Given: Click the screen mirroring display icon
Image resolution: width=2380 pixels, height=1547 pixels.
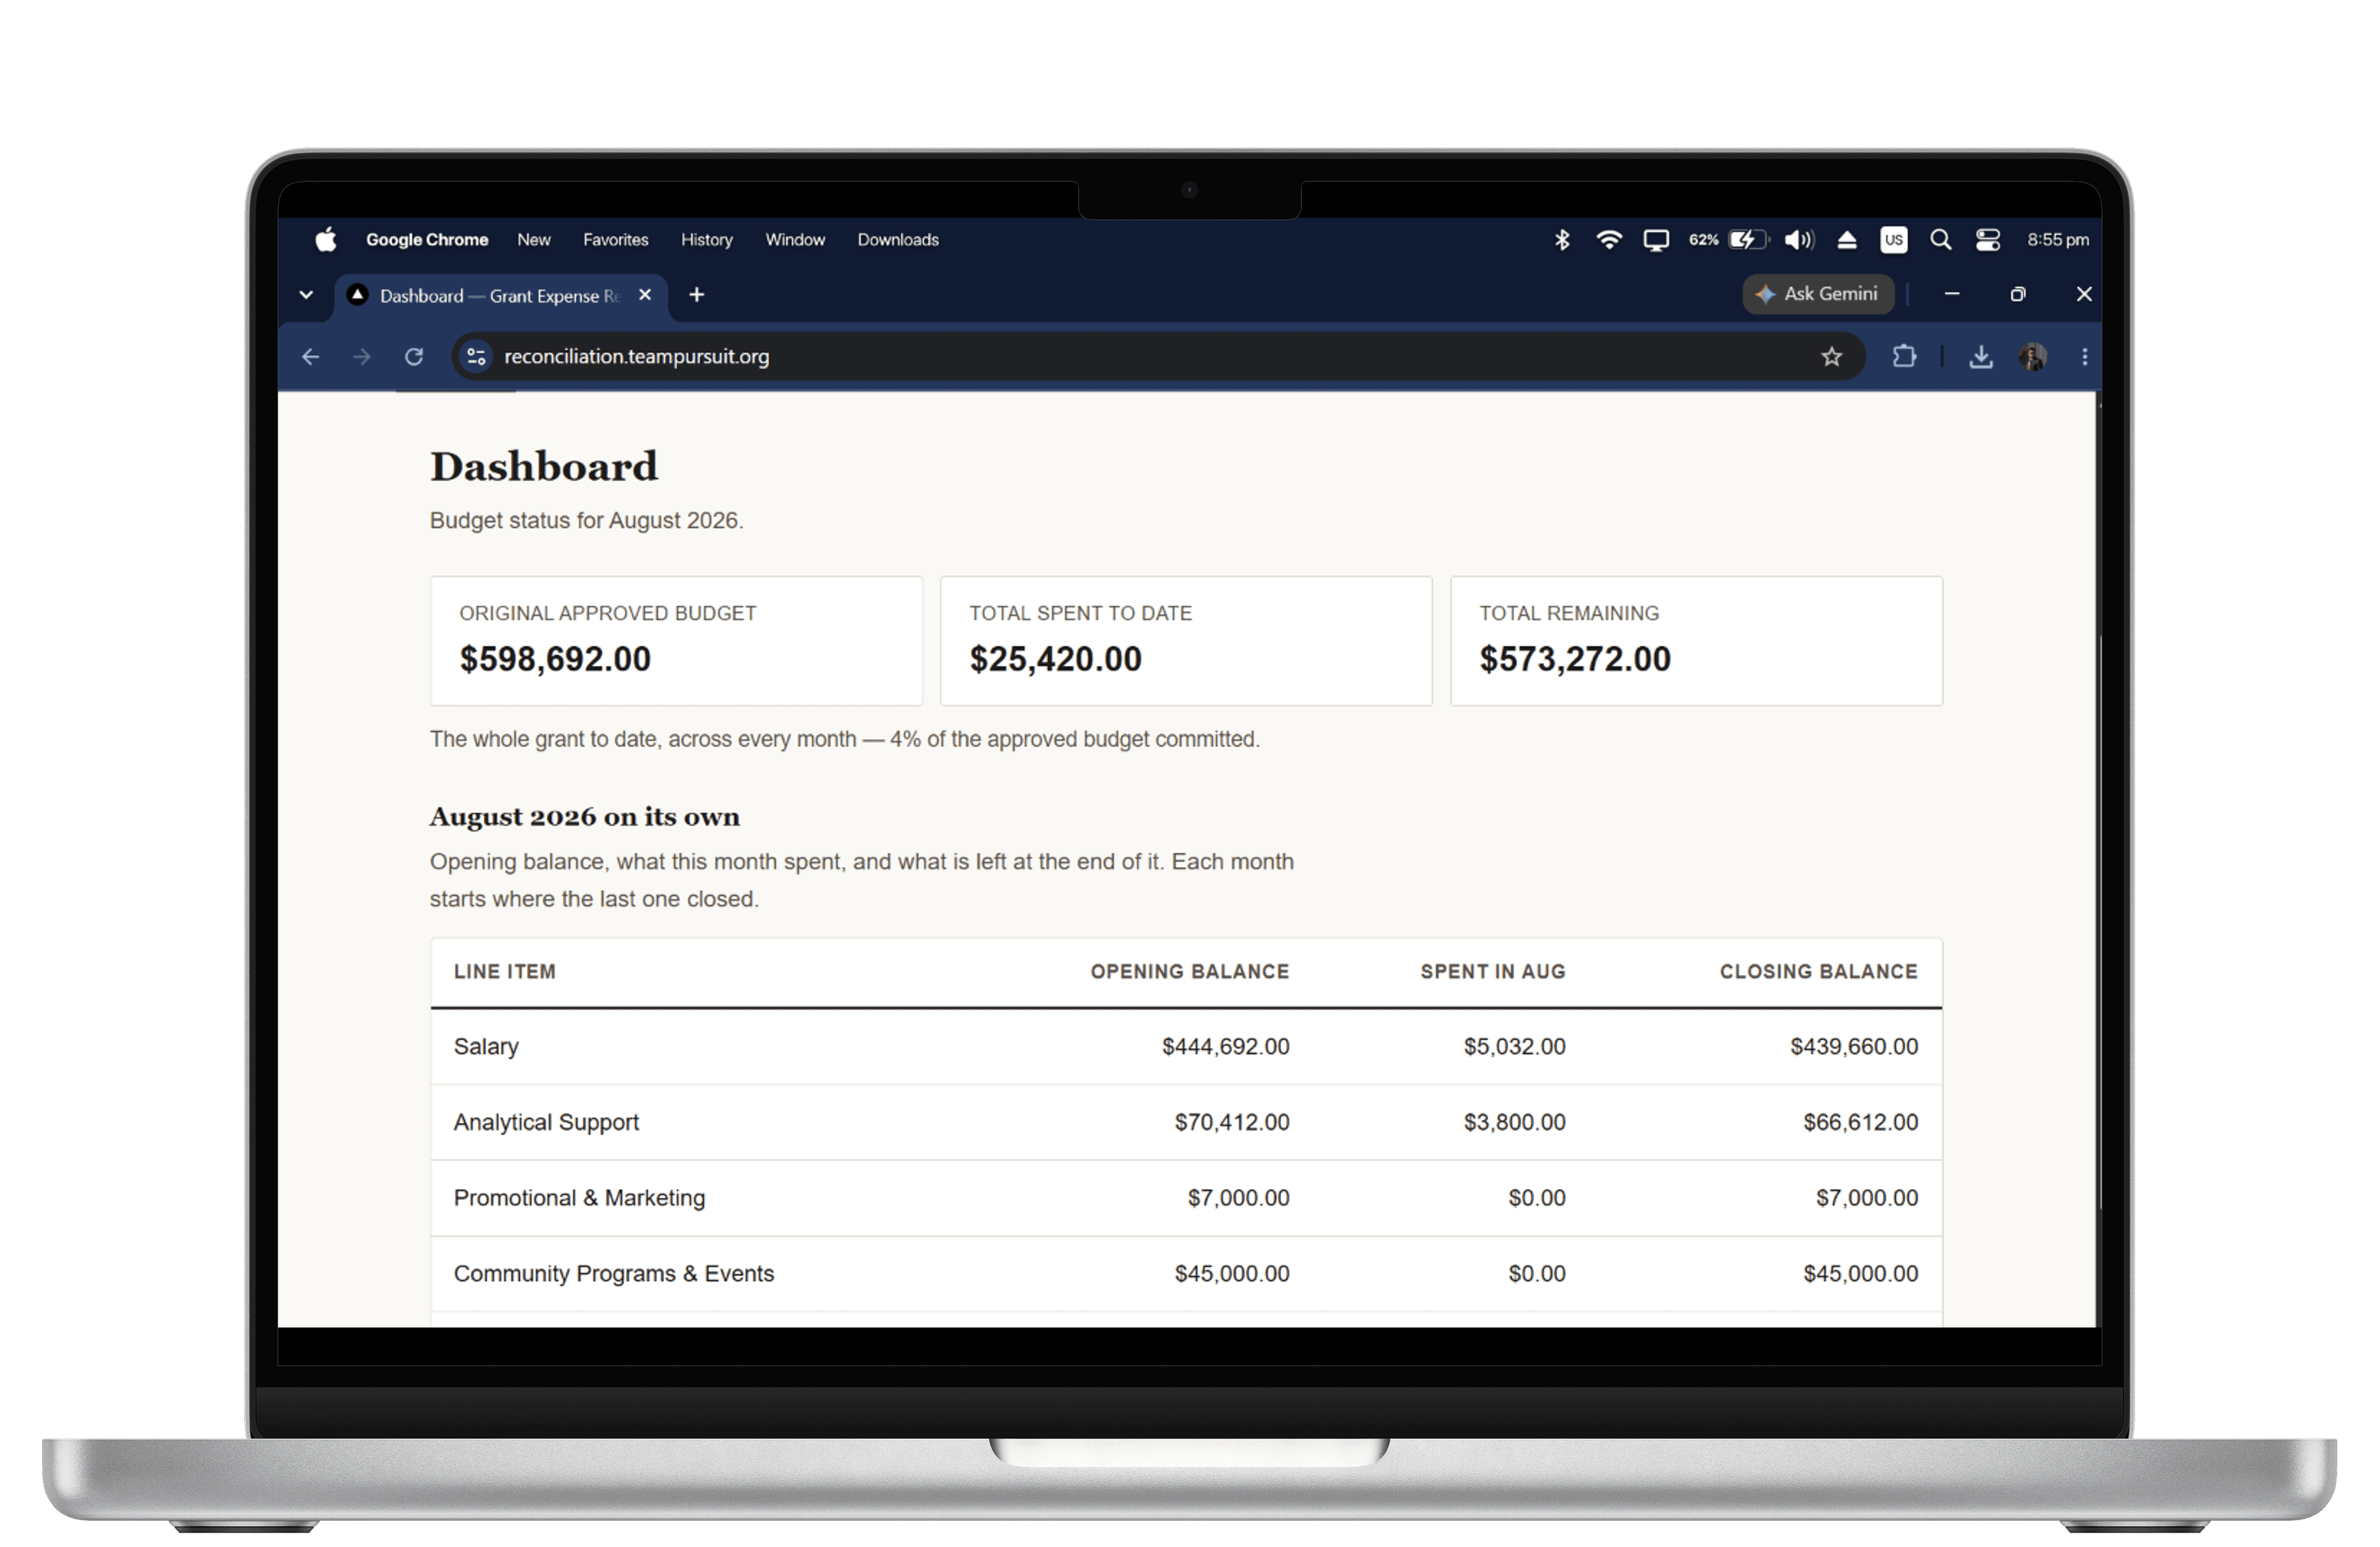Looking at the screenshot, I should pos(1656,241).
